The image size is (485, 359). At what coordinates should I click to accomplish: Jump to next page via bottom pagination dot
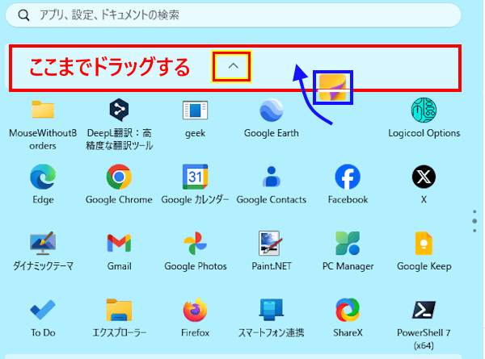coord(474,231)
